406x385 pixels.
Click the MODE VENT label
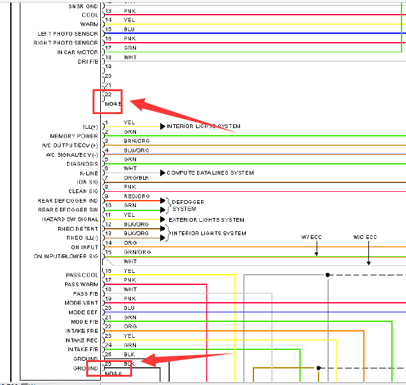81,303
